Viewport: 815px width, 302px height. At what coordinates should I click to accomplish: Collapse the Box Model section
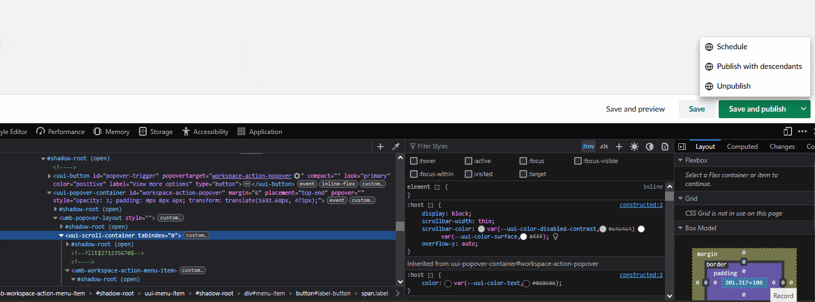pos(680,228)
